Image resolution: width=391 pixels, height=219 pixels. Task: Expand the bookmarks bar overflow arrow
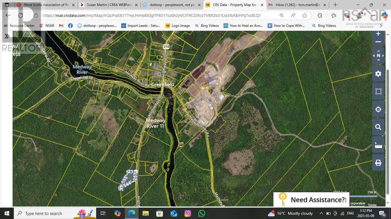[381, 26]
